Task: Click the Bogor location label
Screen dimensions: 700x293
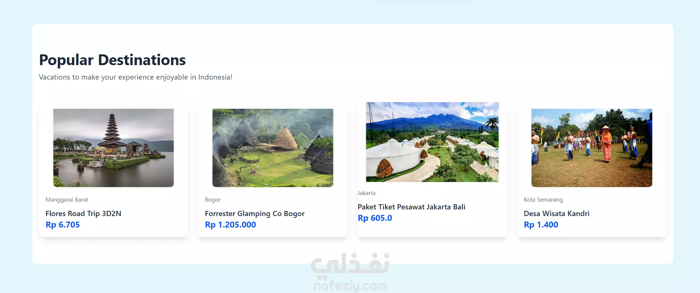Action: [x=213, y=200]
